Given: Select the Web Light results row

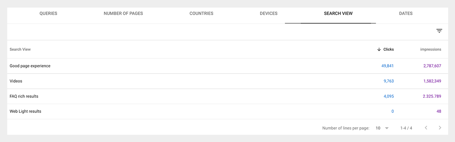Looking at the screenshot, I should click(x=227, y=111).
